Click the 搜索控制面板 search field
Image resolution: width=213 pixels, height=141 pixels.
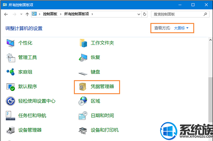[x=180, y=14]
